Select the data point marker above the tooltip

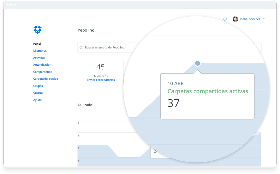click(x=197, y=62)
